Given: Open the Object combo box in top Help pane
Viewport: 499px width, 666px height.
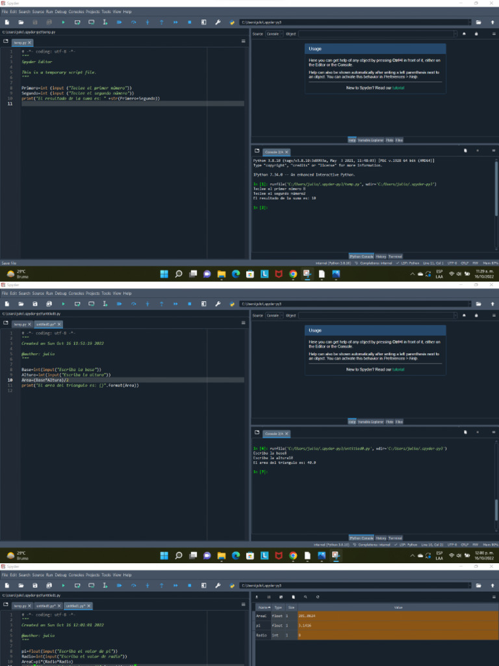Looking at the screenshot, I should click(377, 33).
